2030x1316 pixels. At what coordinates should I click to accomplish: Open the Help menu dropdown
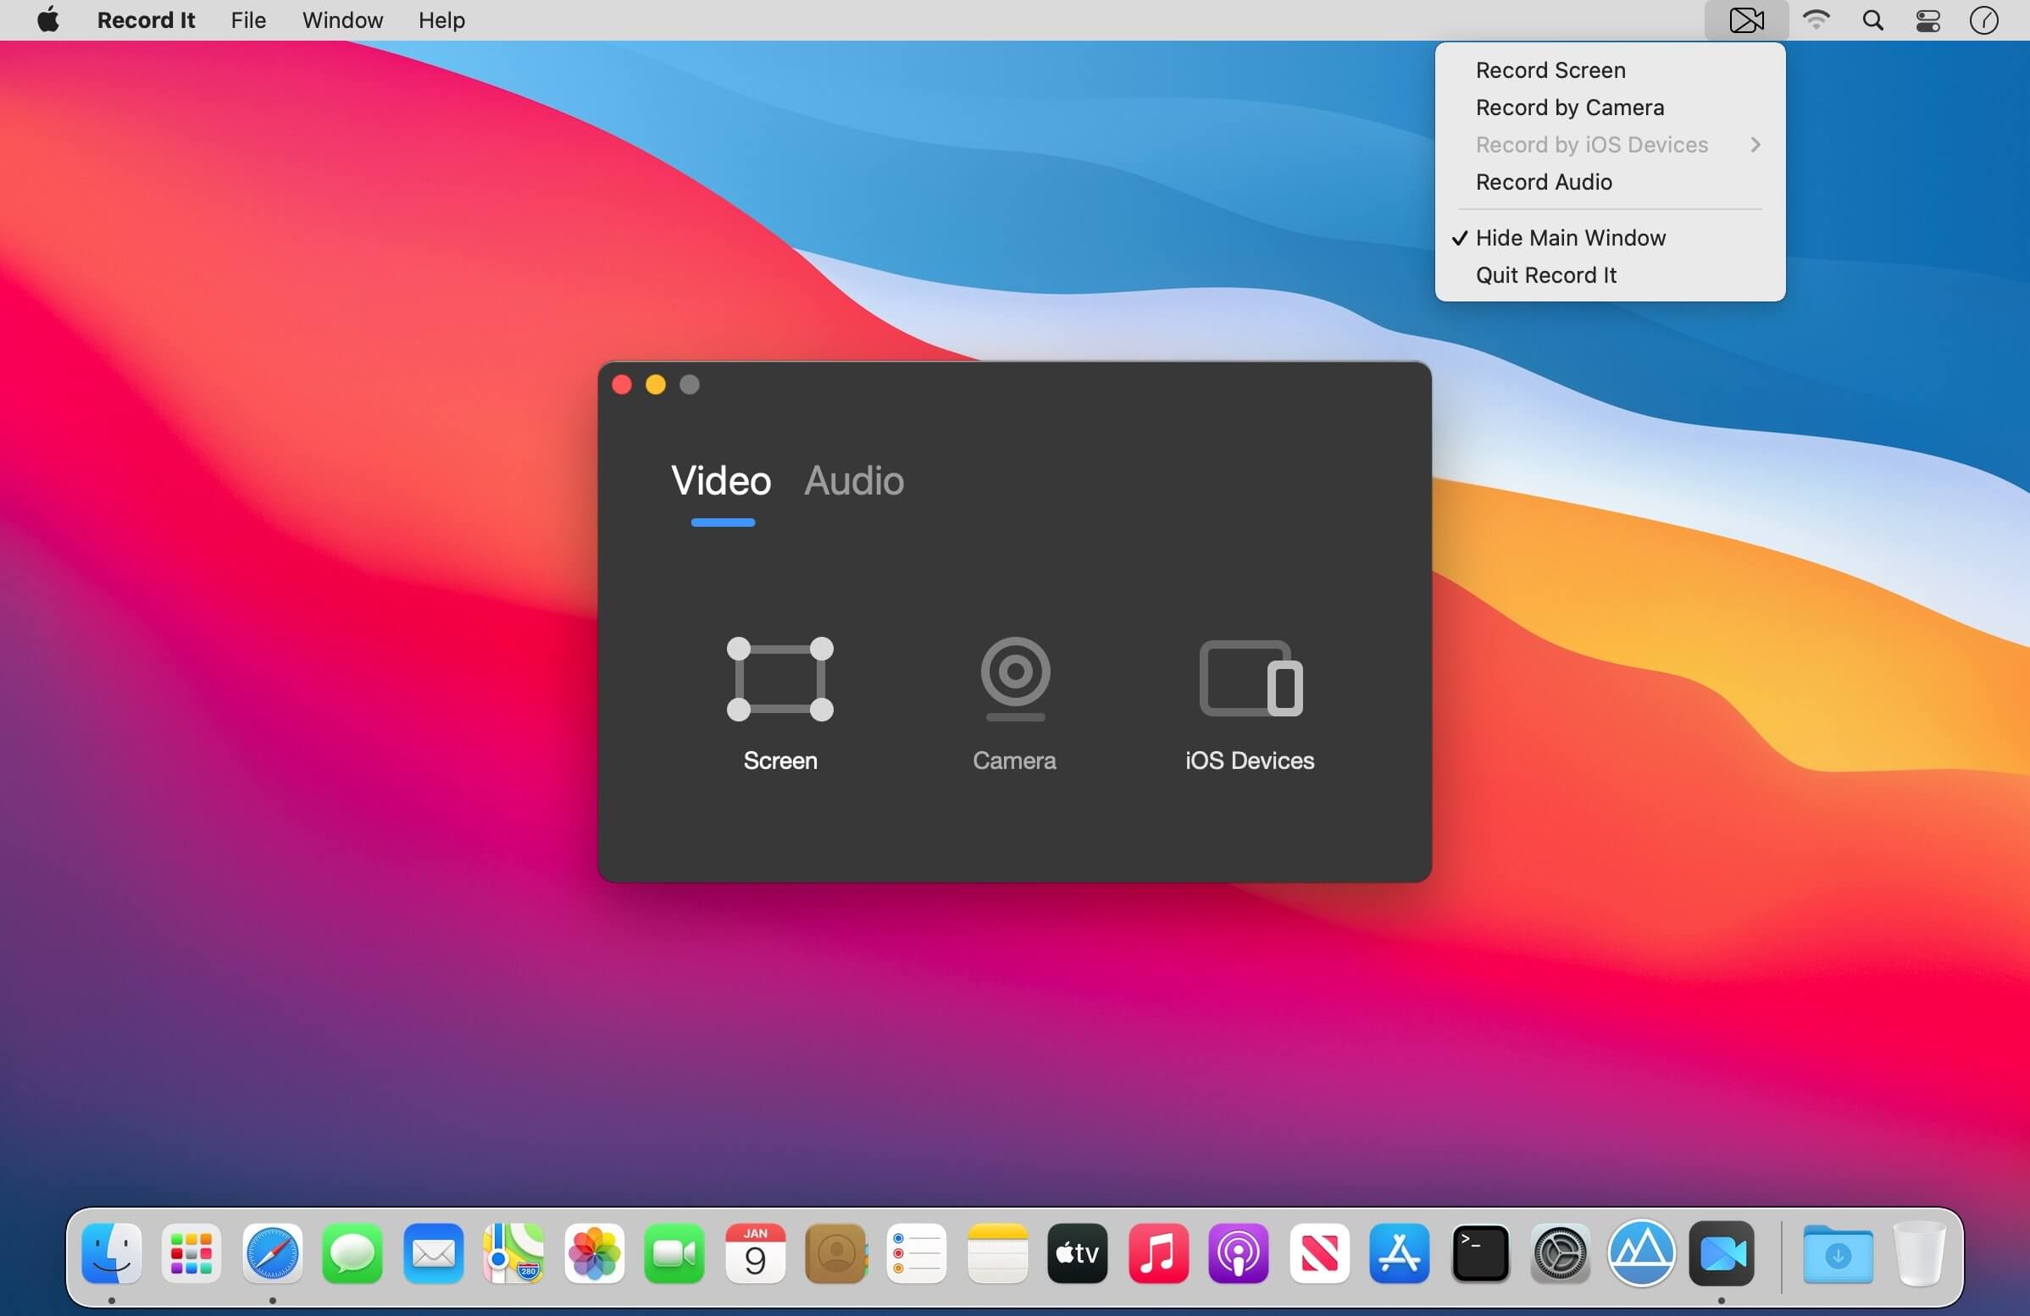click(x=441, y=20)
